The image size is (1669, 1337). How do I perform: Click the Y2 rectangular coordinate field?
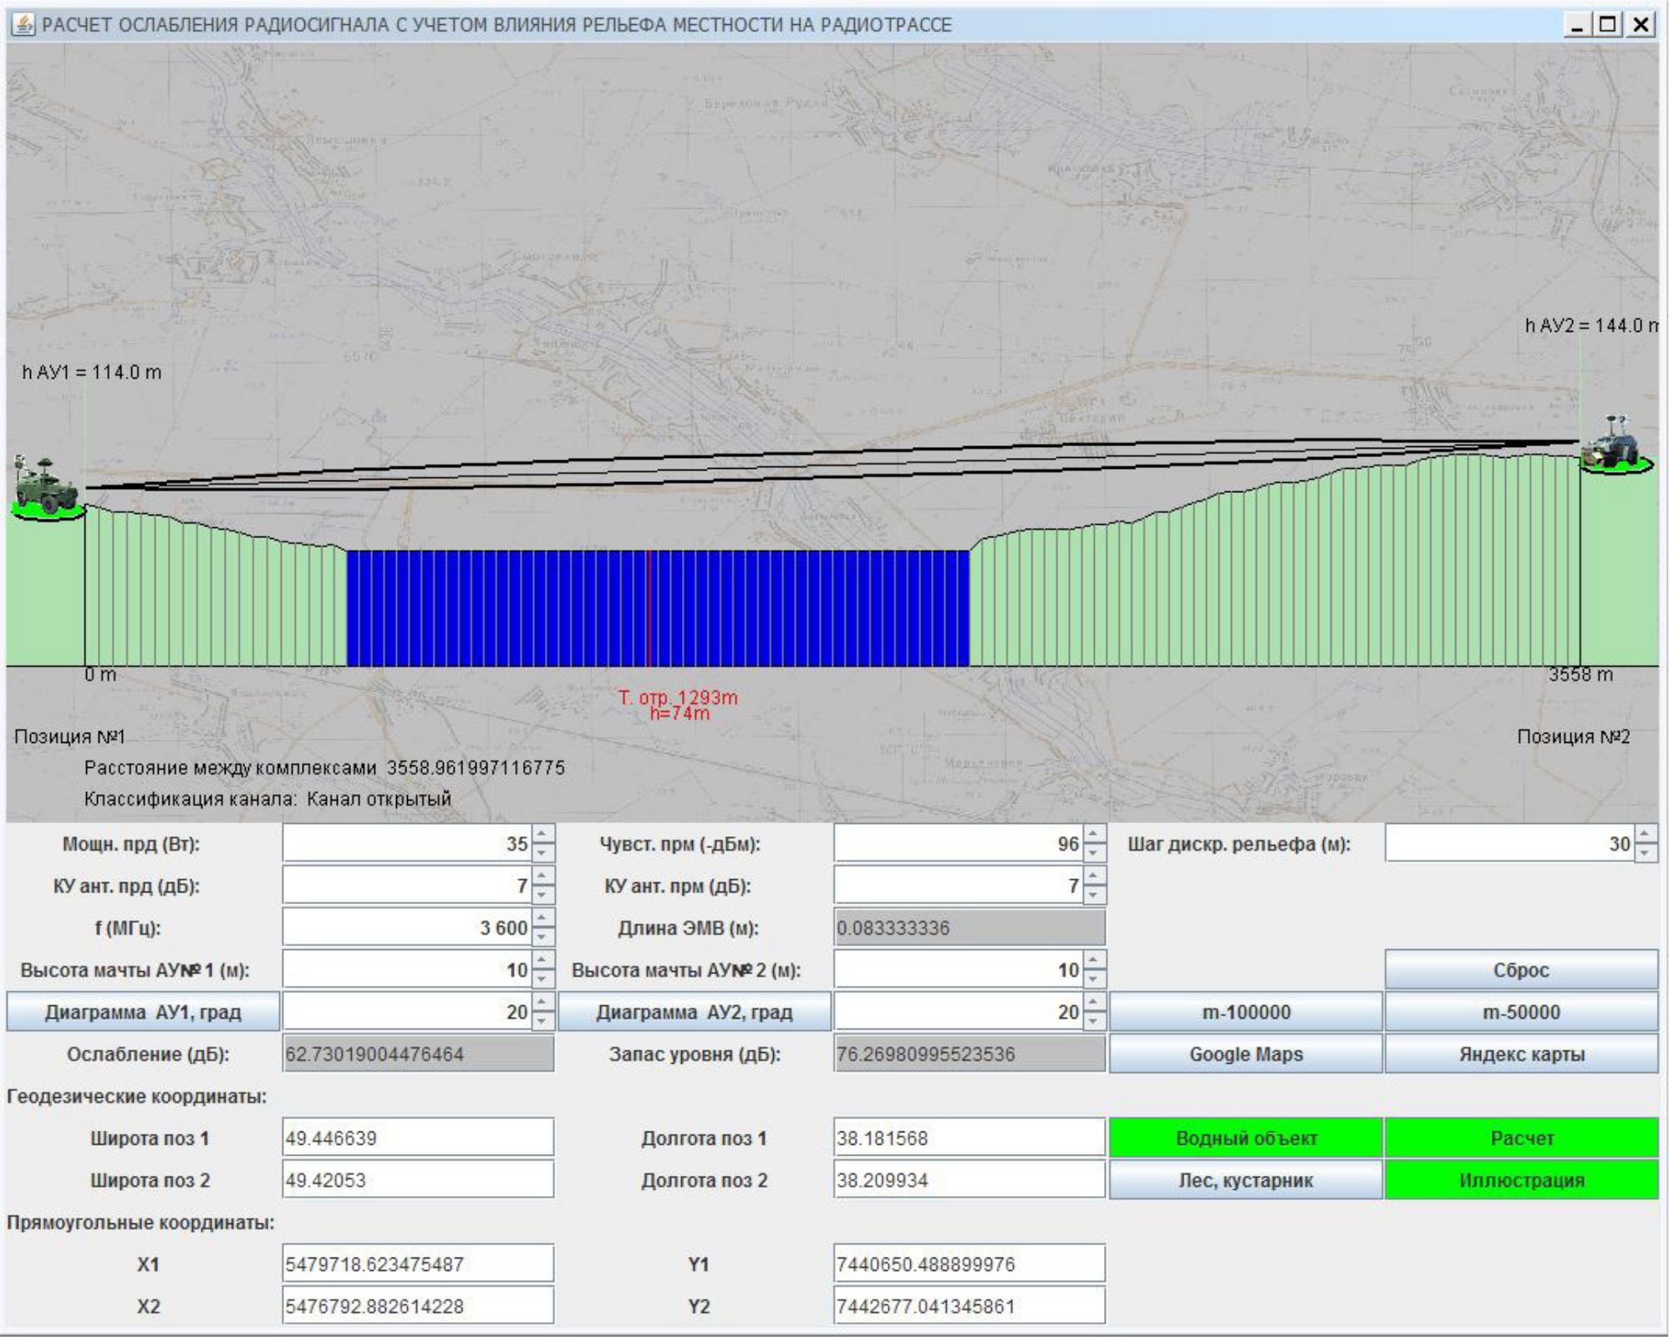tap(969, 1306)
